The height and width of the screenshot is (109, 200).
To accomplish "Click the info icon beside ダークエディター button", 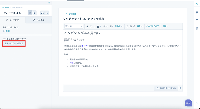I will pyautogui.click(x=181, y=88).
